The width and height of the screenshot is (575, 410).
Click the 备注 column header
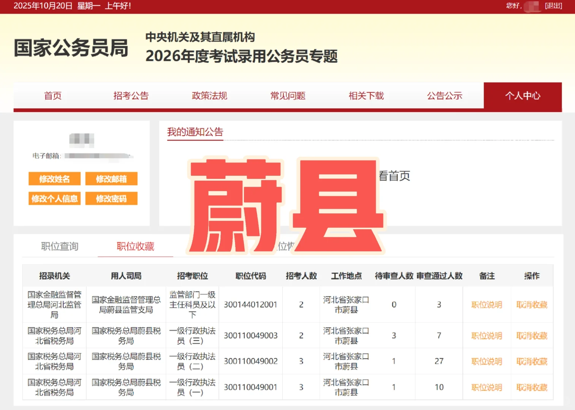click(487, 276)
